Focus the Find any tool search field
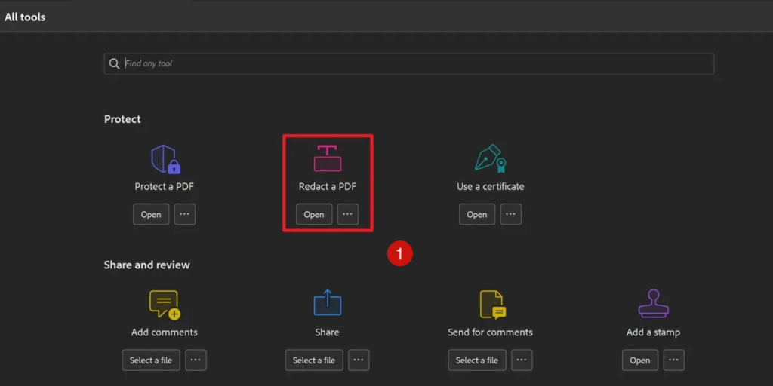Screen dimensions: 773x386 (409, 64)
